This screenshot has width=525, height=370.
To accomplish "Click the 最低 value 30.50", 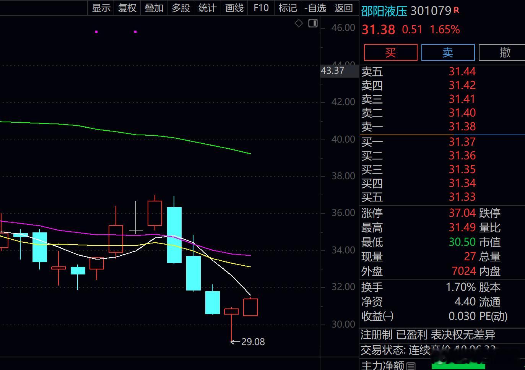I will tap(462, 242).
